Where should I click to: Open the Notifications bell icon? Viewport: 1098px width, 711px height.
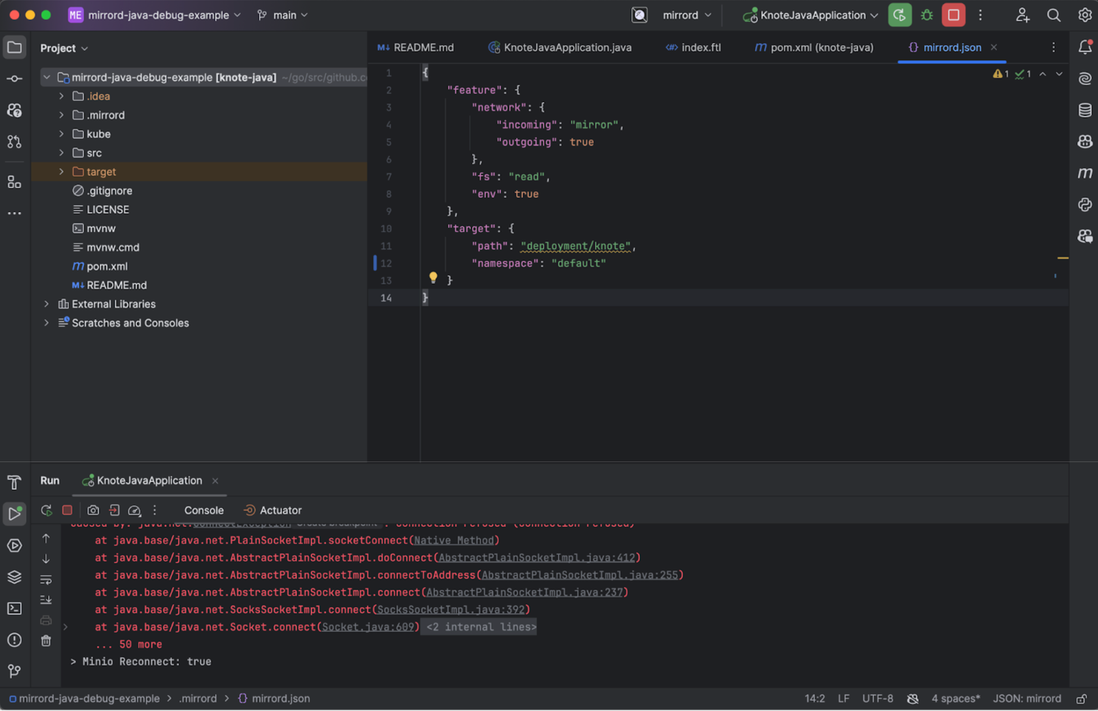(1085, 47)
